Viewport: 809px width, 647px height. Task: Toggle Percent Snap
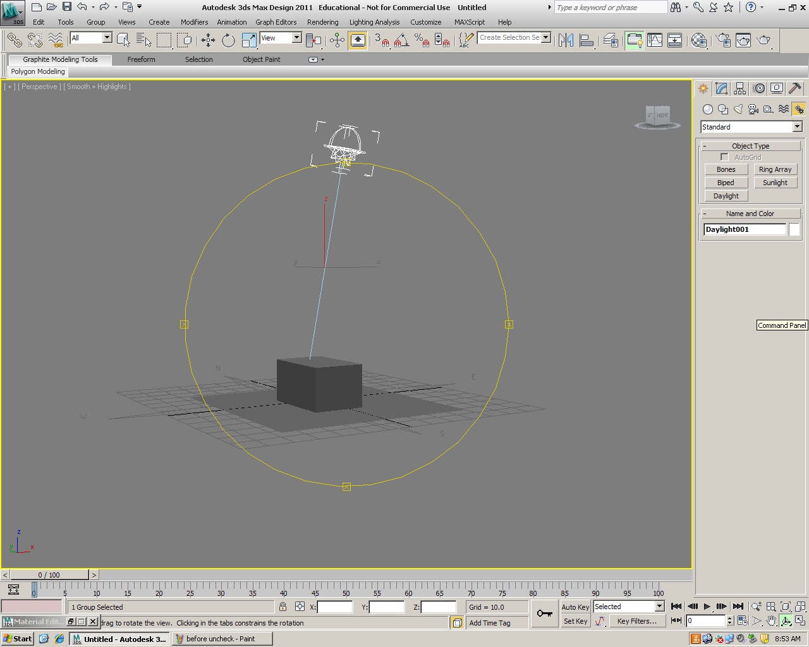coord(422,40)
